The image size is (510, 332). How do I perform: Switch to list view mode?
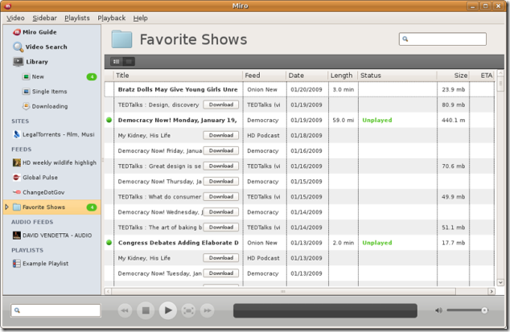point(129,61)
